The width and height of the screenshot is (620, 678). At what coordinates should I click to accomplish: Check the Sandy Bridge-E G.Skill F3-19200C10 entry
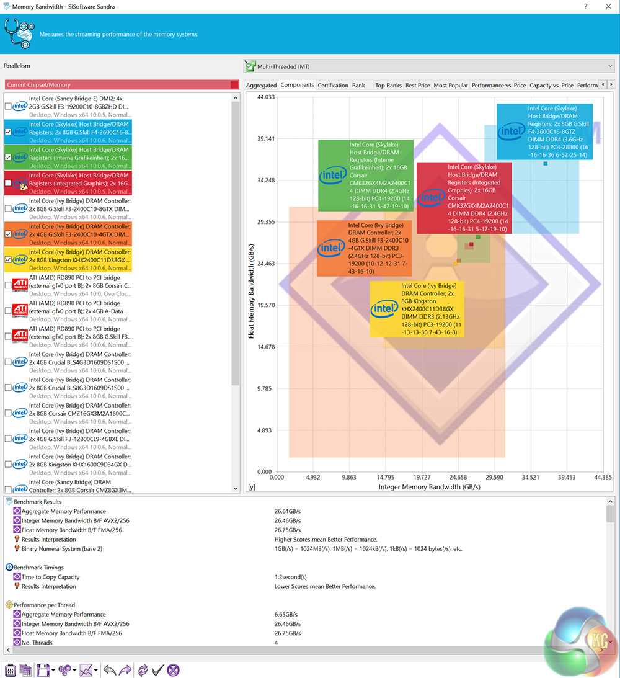[x=8, y=106]
